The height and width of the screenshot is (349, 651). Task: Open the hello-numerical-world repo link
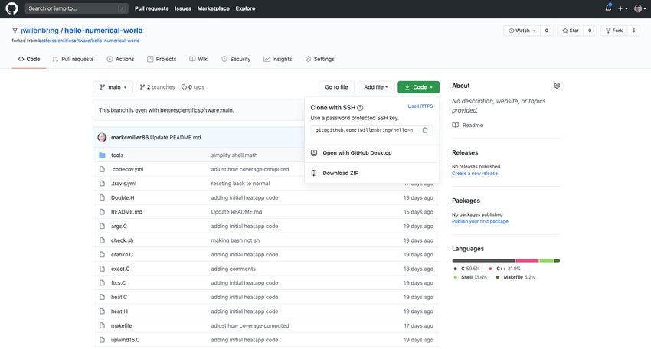(x=103, y=31)
